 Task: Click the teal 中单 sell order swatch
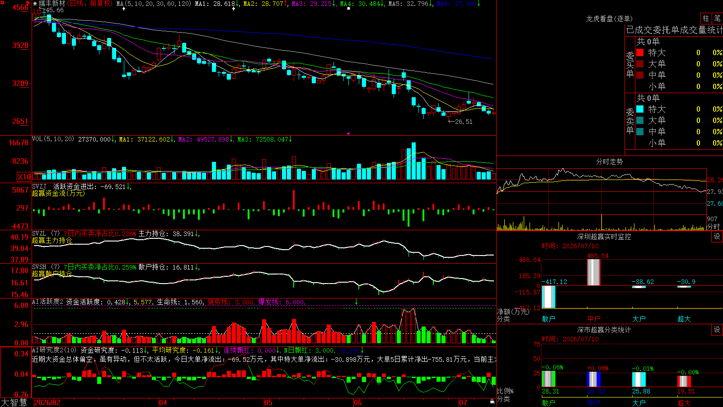tap(640, 132)
